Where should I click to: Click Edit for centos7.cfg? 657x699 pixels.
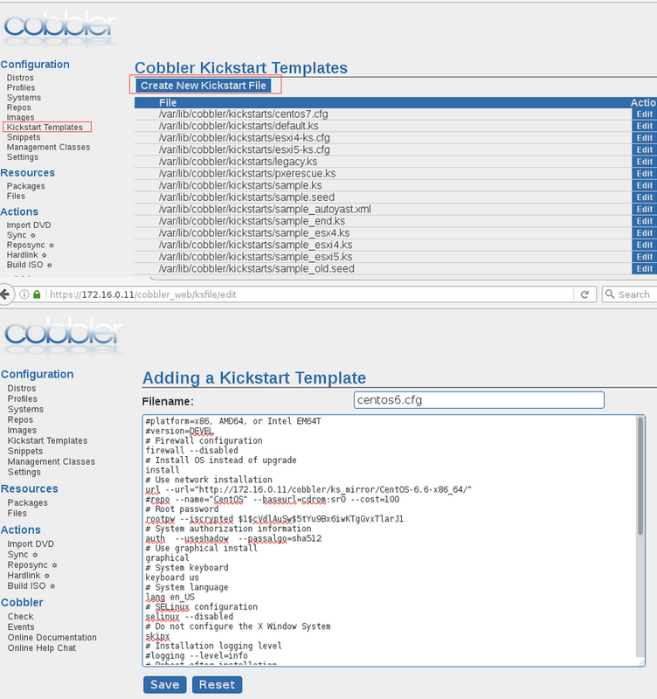[x=644, y=114]
